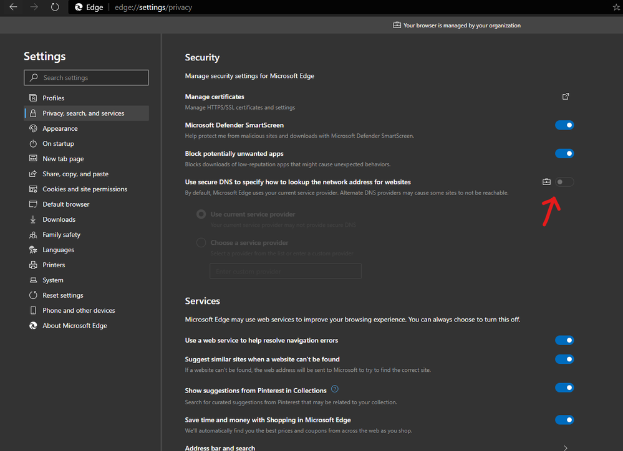Click the Printers label in the sidebar
The width and height of the screenshot is (623, 451).
pos(54,265)
